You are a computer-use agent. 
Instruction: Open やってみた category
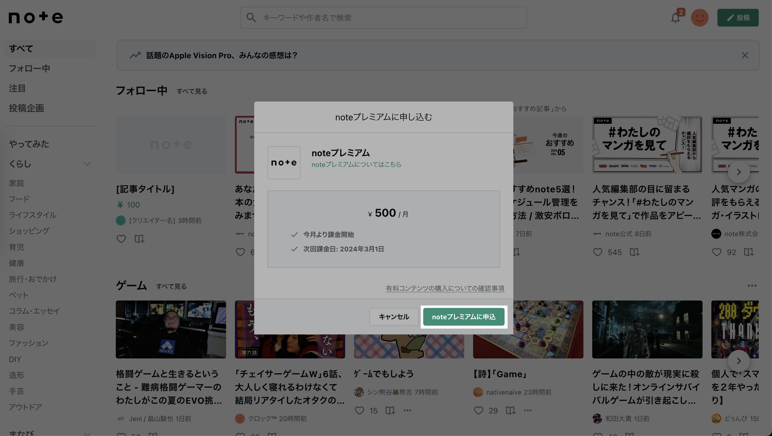[29, 144]
